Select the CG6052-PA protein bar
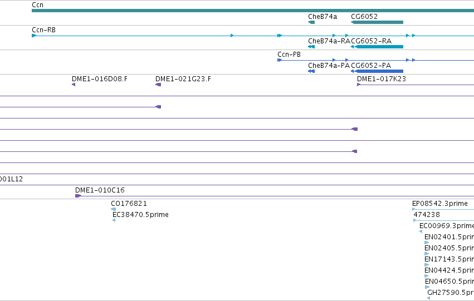The image size is (474, 301). (x=377, y=71)
